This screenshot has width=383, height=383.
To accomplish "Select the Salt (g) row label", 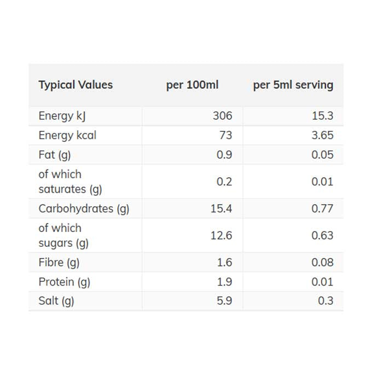I will pyautogui.click(x=56, y=301).
